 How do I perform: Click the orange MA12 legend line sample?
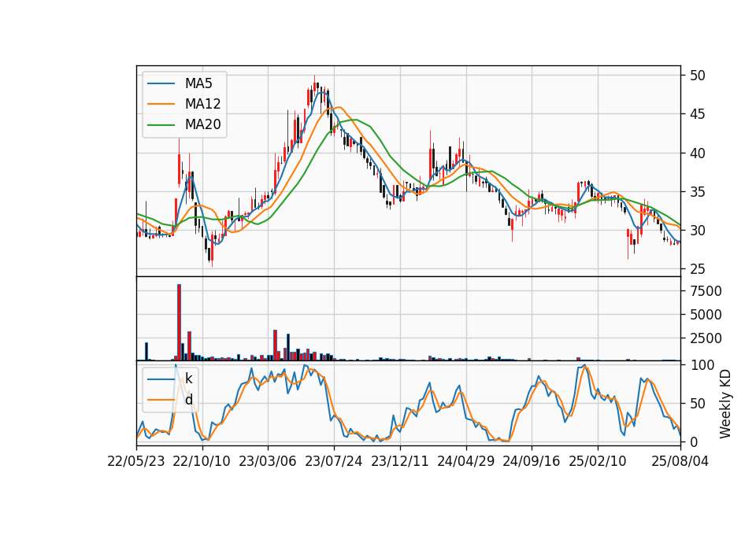[161, 104]
